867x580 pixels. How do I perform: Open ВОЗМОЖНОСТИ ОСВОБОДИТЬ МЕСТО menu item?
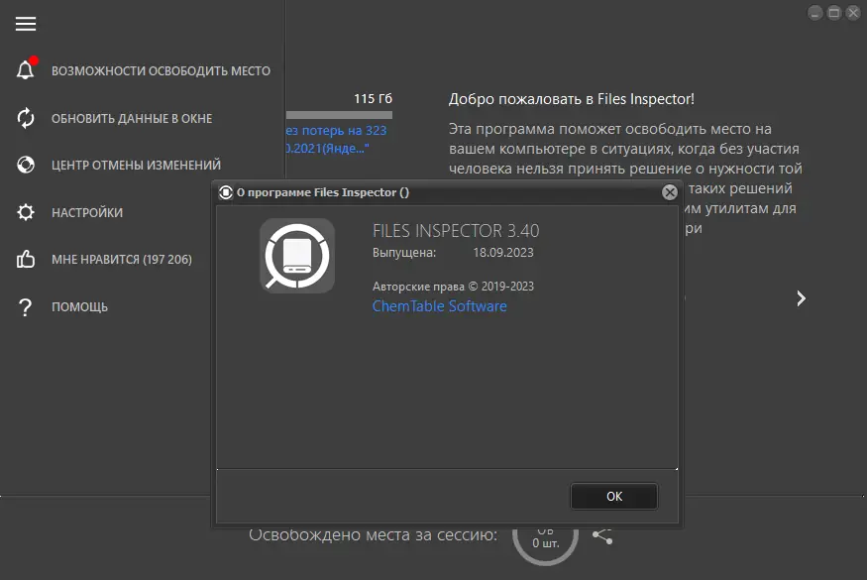coord(161,70)
